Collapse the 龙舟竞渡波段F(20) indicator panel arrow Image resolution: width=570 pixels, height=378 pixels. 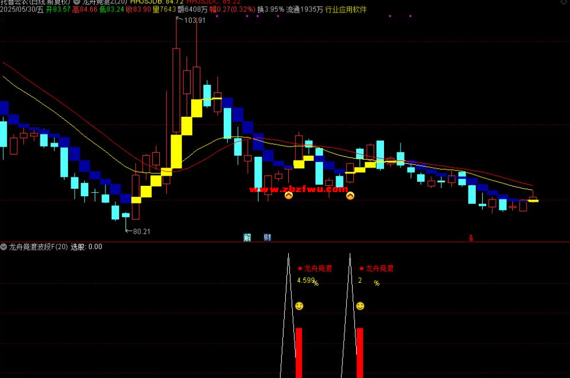pos(3,247)
